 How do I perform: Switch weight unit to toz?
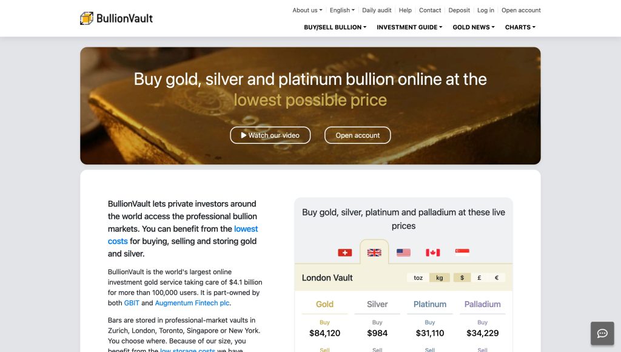(x=418, y=278)
